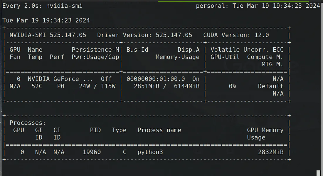323x176 pixels.
Task: Click the '0%' GPU utilization value
Action: (232, 86)
